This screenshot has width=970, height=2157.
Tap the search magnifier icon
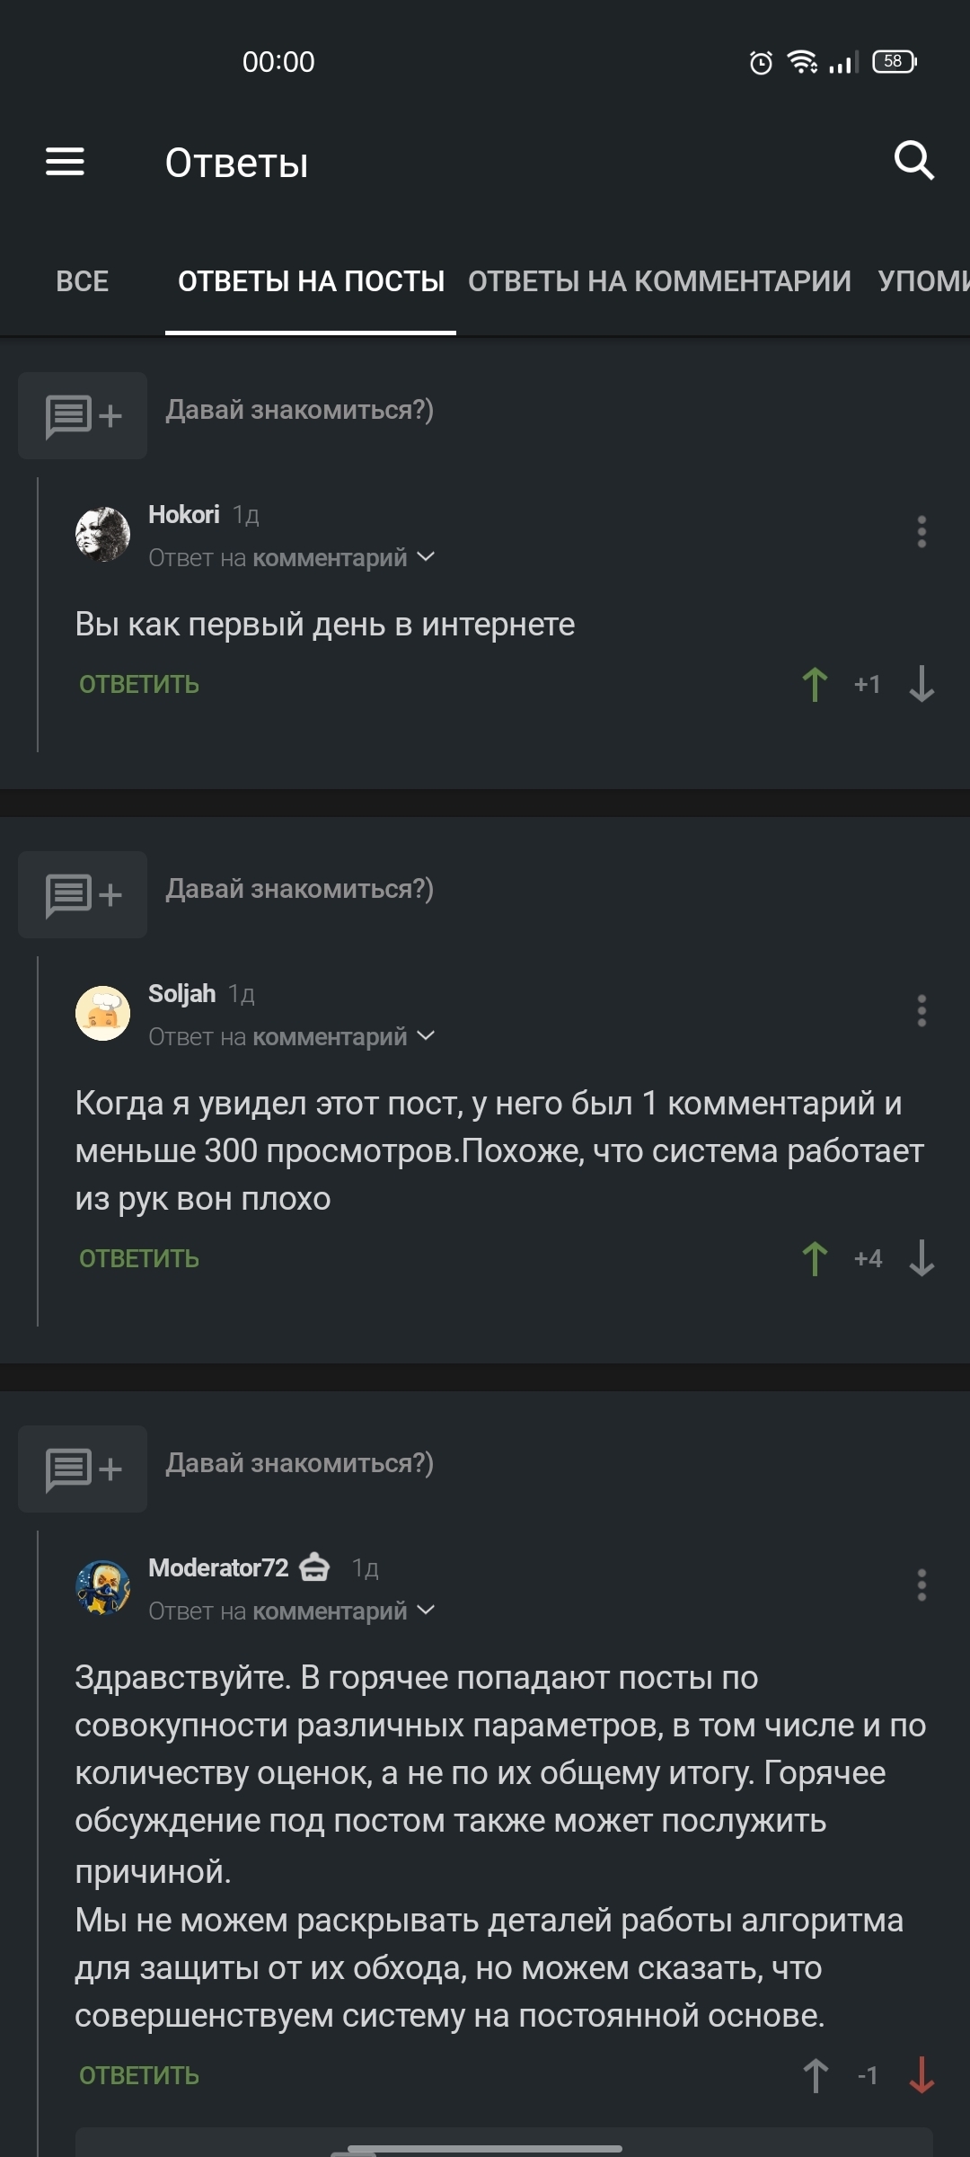pyautogui.click(x=913, y=161)
